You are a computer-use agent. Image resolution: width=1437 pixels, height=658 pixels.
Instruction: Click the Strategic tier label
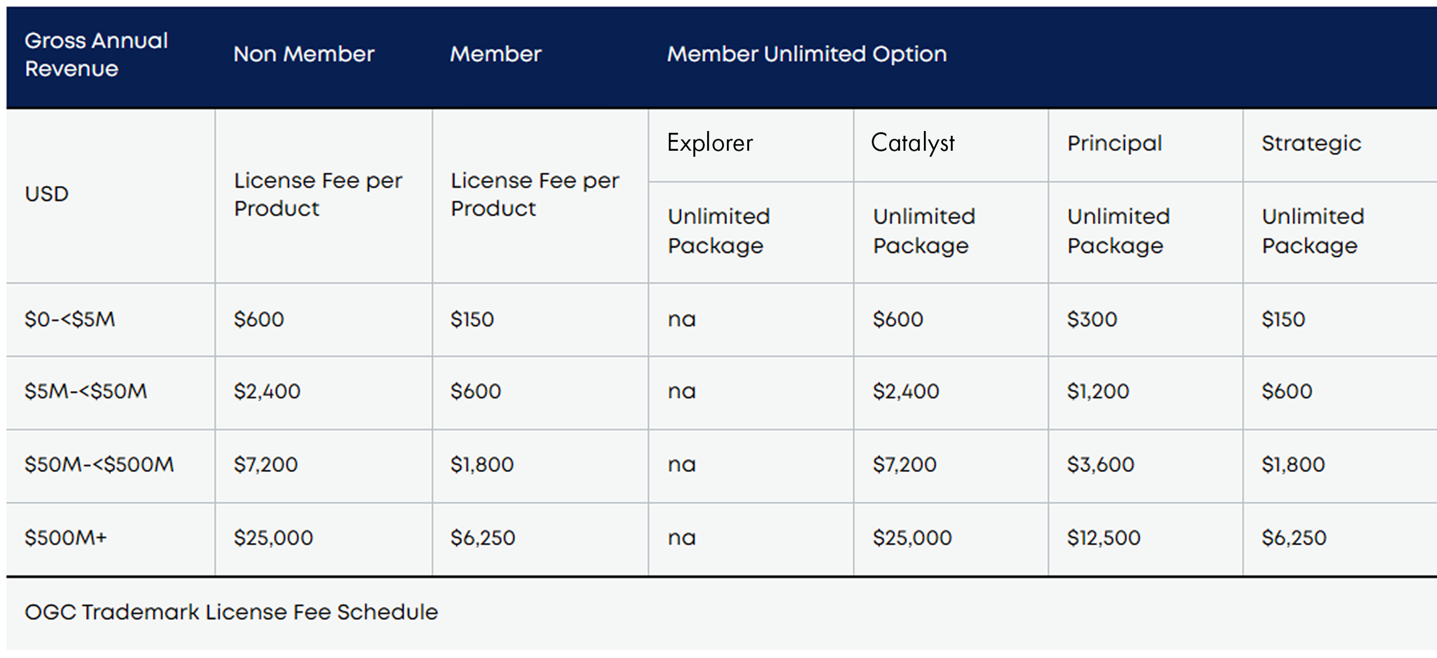(x=1311, y=143)
